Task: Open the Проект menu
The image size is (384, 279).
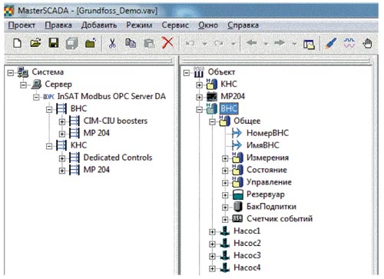Action: click(x=22, y=25)
